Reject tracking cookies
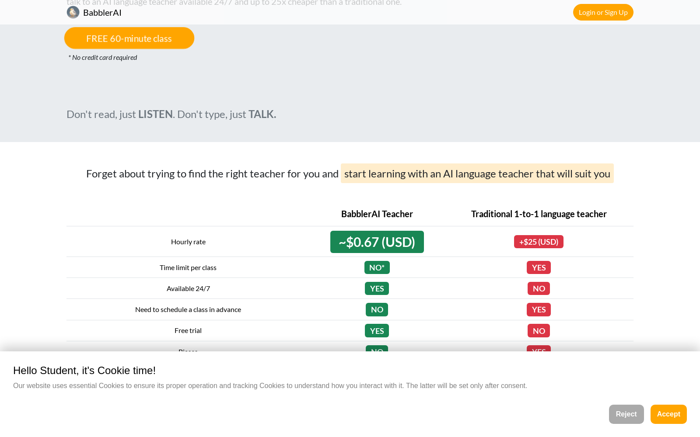The width and height of the screenshot is (700, 437). (x=626, y=414)
